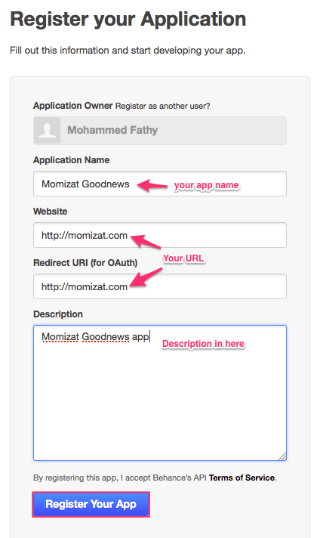This screenshot has width=320, height=538.
Task: Click the Redirect URI input field
Action: click(x=160, y=286)
